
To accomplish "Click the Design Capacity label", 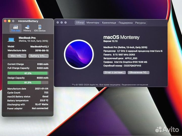I will point(16,78).
